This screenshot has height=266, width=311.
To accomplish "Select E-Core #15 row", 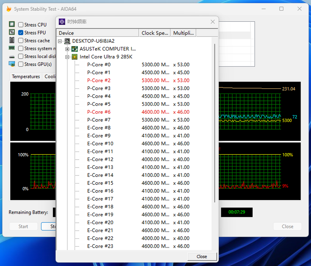I will pos(138,183).
